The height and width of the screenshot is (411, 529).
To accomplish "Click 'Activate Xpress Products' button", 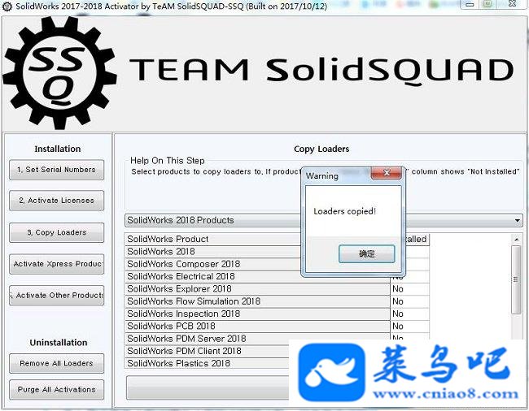I will [x=57, y=264].
